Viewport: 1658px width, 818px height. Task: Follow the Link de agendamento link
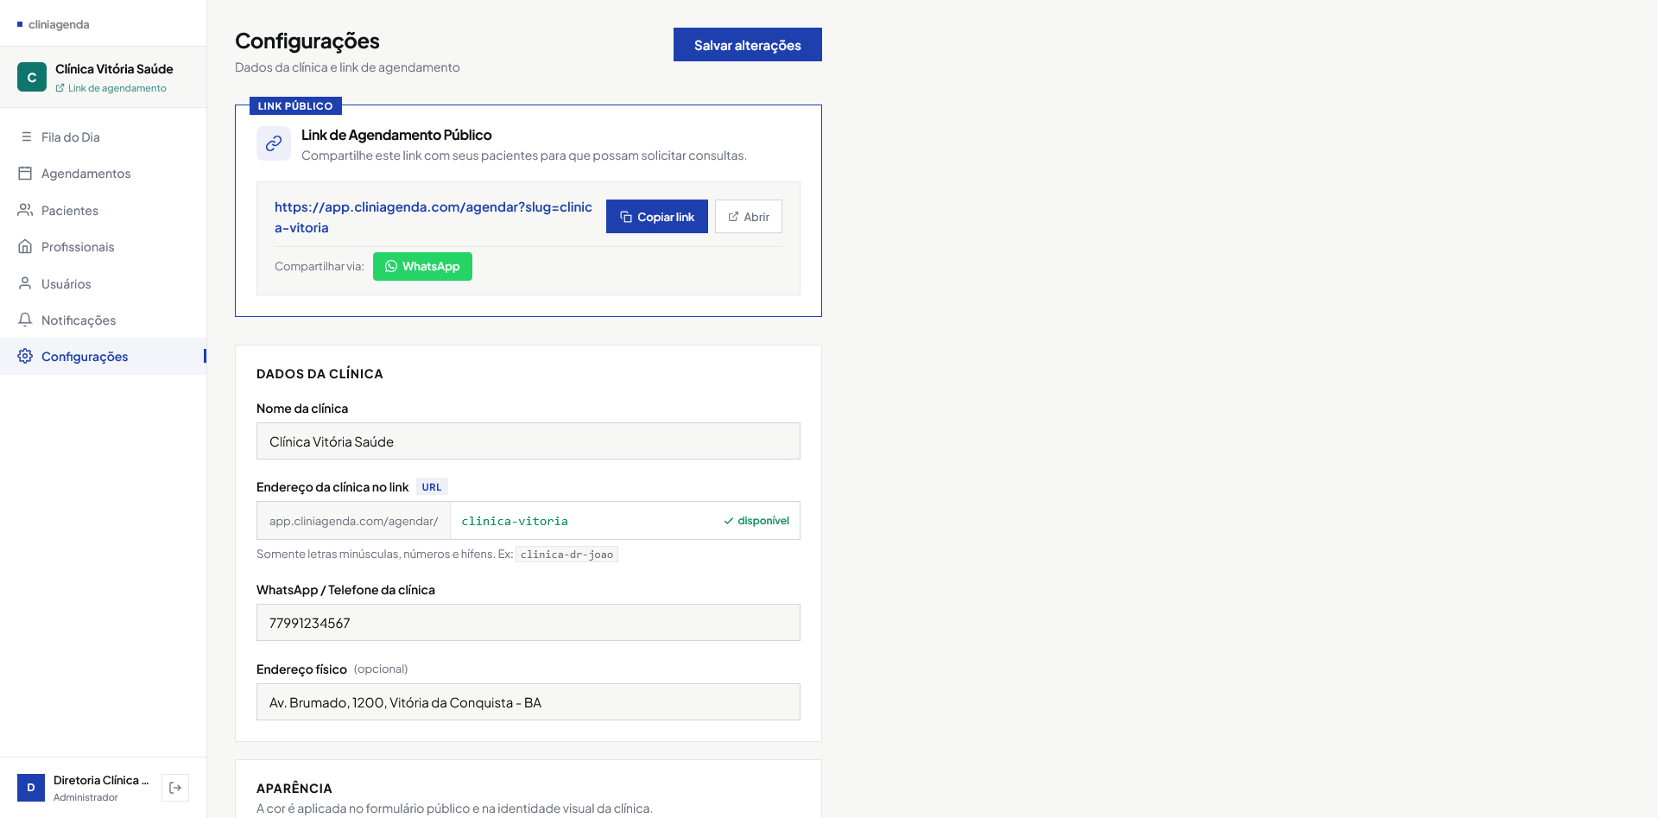[117, 87]
